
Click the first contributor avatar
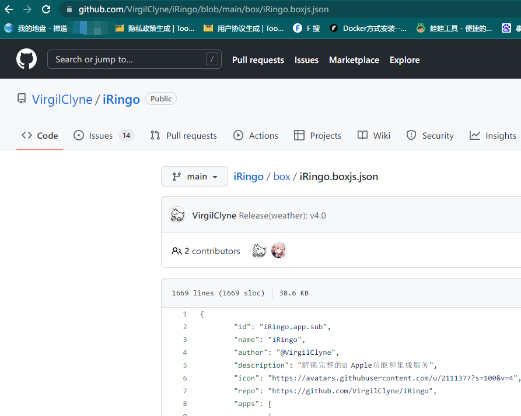[258, 251]
